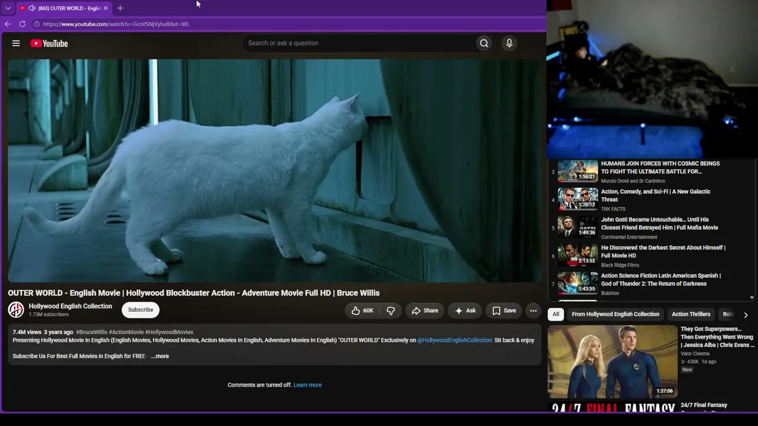Screen dimensions: 758x426
Task: Dislike the video with thumbs-down button
Action: tap(391, 311)
